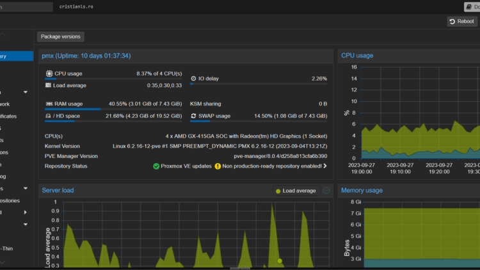Screen dimensions: 480x270
Task: Click the RAM usage memory icon
Action: (x=49, y=104)
